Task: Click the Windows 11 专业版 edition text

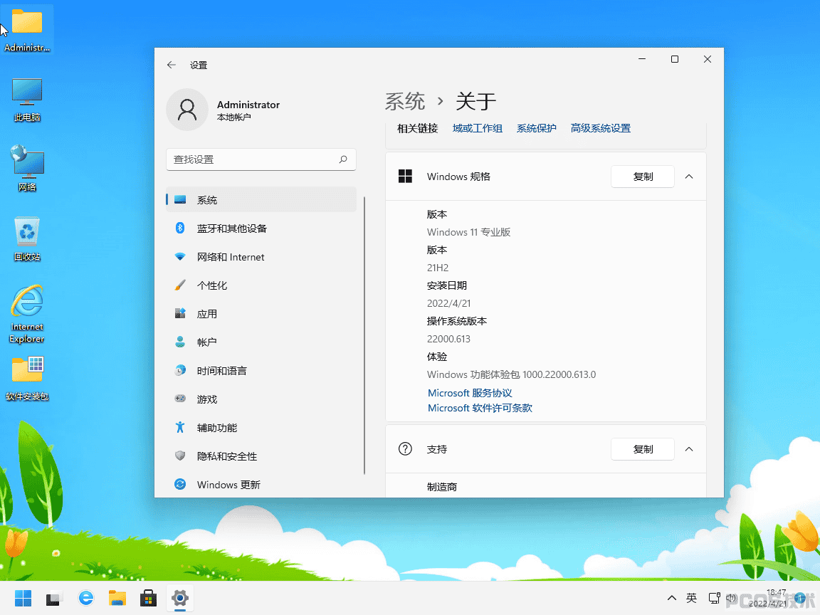Action: tap(468, 232)
